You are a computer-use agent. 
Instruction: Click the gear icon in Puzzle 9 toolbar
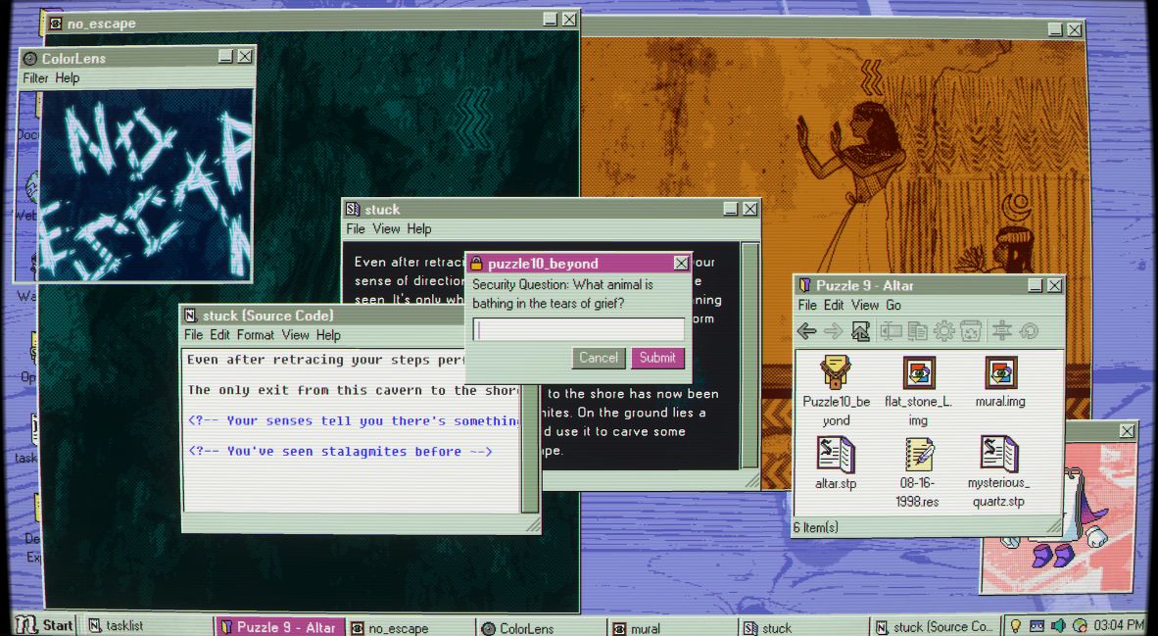(x=944, y=331)
